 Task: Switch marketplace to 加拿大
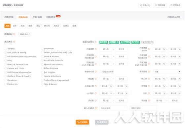tap(66, 26)
